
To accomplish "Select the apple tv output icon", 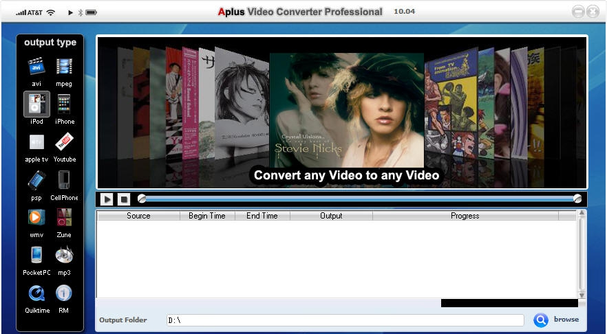I will [x=36, y=142].
